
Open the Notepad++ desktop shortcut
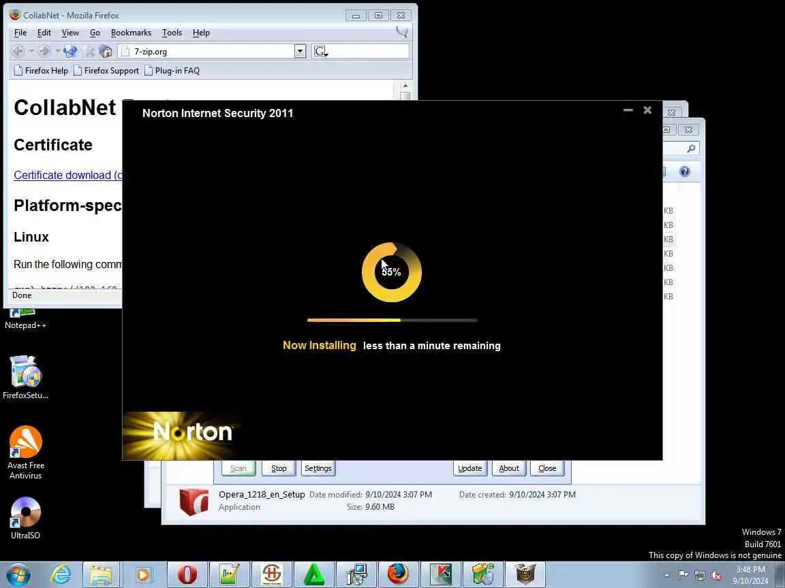pyautogui.click(x=25, y=319)
